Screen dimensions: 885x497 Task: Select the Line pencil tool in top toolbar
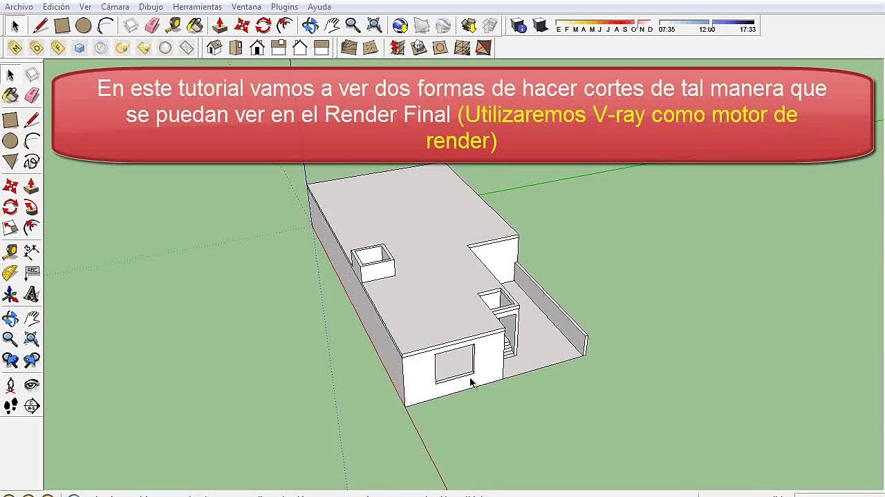point(40,26)
